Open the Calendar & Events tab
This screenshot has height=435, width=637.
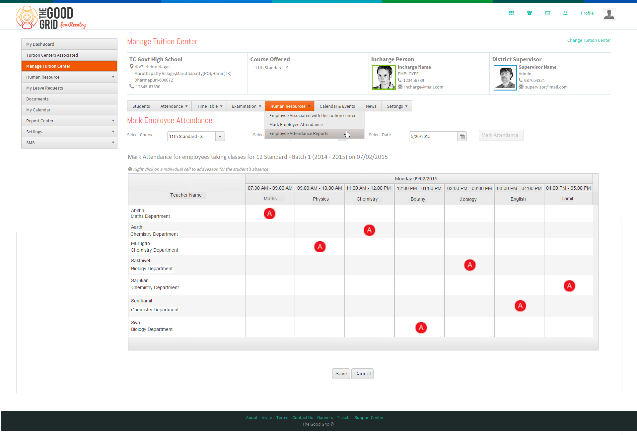(x=337, y=106)
